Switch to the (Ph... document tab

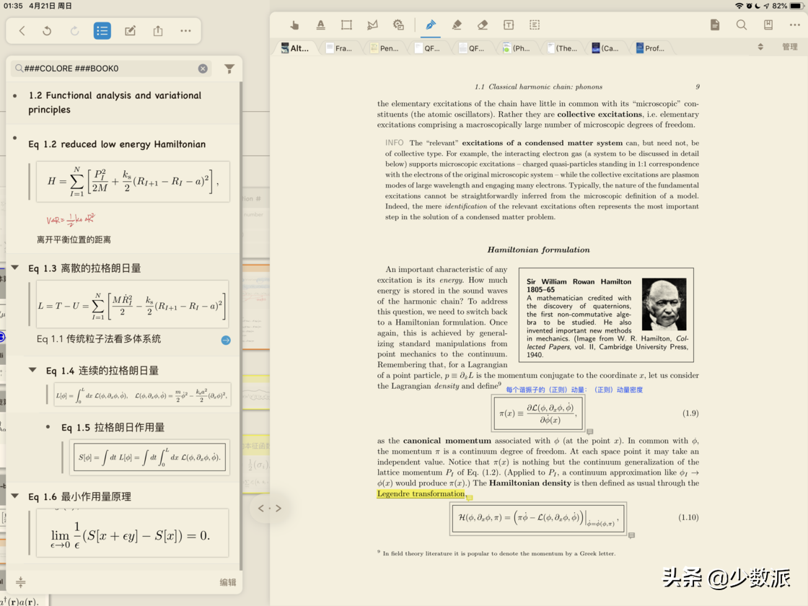[x=517, y=48]
